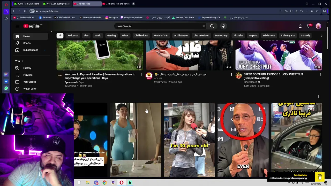Open File Explorer on the taskbar
331x186 pixels.
click(x=88, y=183)
